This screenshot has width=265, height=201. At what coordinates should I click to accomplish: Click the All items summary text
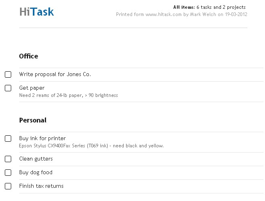pyautogui.click(x=209, y=7)
